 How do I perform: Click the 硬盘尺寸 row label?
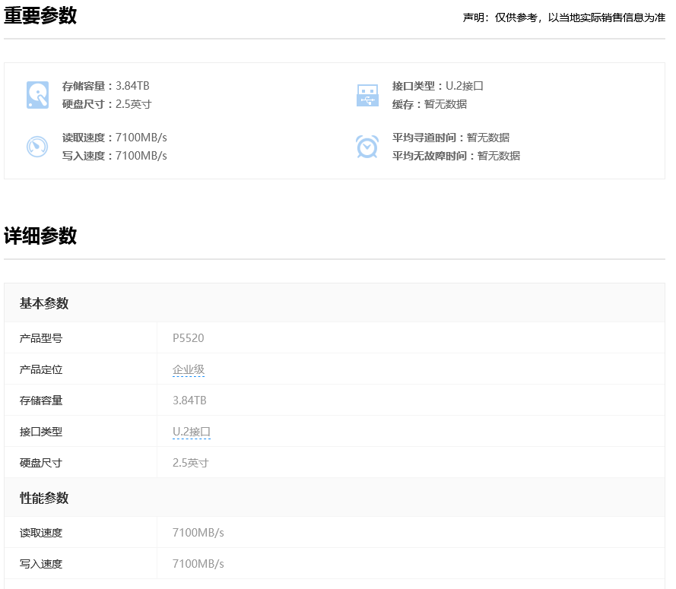coord(41,461)
